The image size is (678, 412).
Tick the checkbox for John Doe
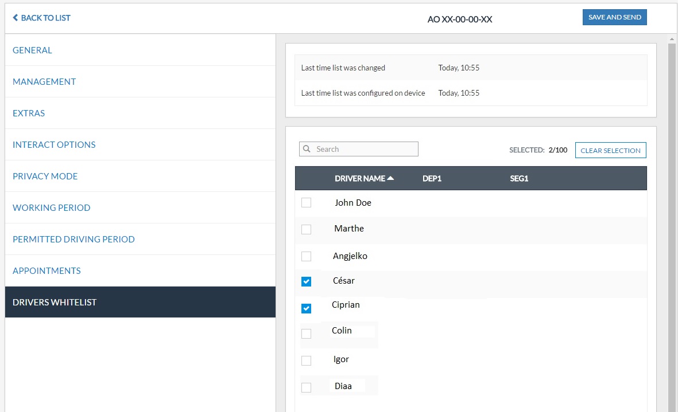[307, 202]
